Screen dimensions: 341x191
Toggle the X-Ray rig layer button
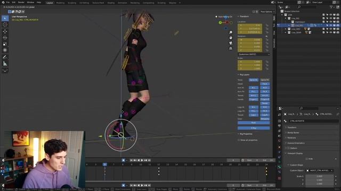[254, 128]
